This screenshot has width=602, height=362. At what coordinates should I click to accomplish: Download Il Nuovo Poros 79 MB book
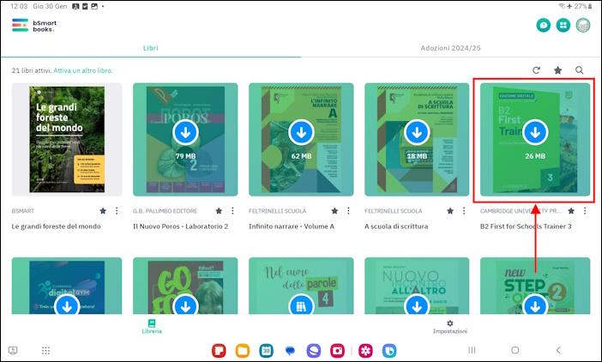(x=185, y=132)
